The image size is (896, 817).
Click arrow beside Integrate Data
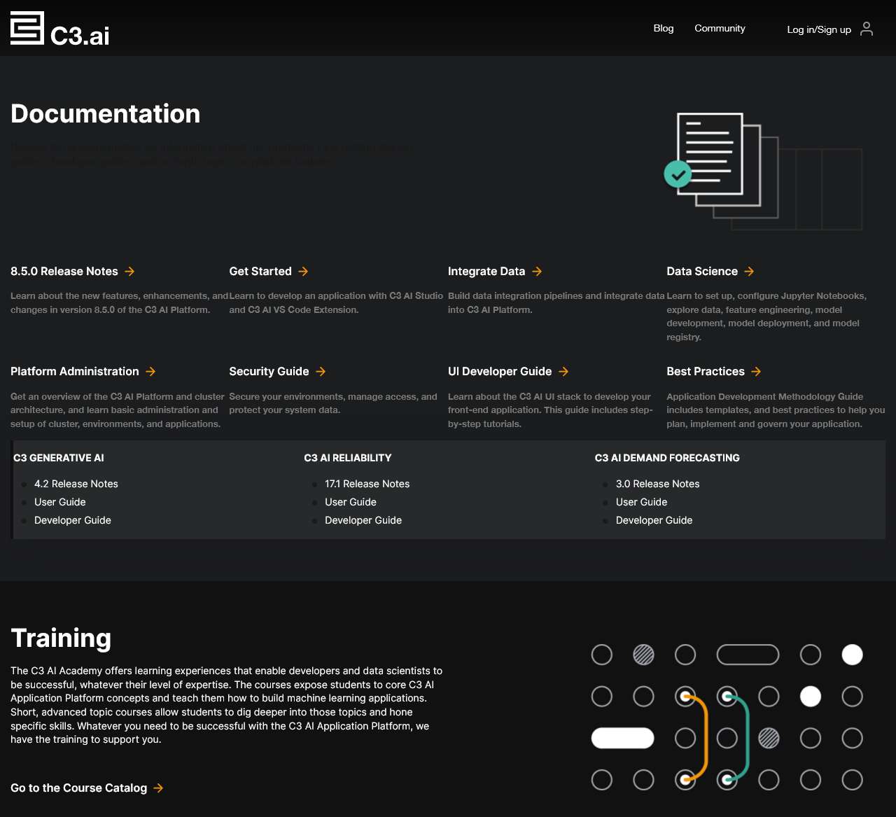[x=537, y=272]
